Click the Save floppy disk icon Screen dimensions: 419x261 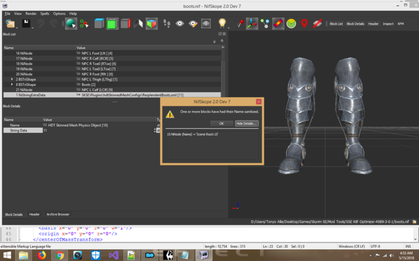[26, 23]
